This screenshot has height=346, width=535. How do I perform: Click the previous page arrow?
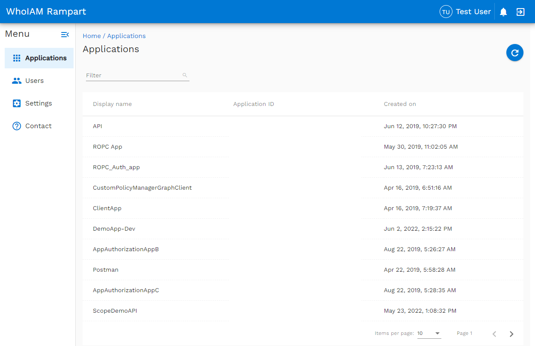494,334
